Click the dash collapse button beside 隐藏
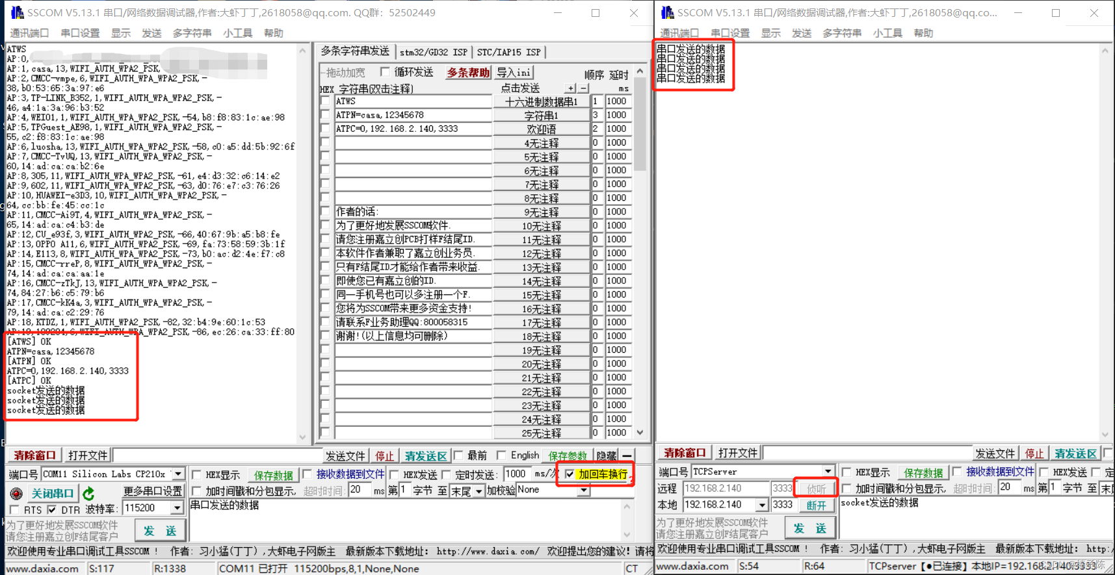The height and width of the screenshot is (575, 1115). [627, 455]
